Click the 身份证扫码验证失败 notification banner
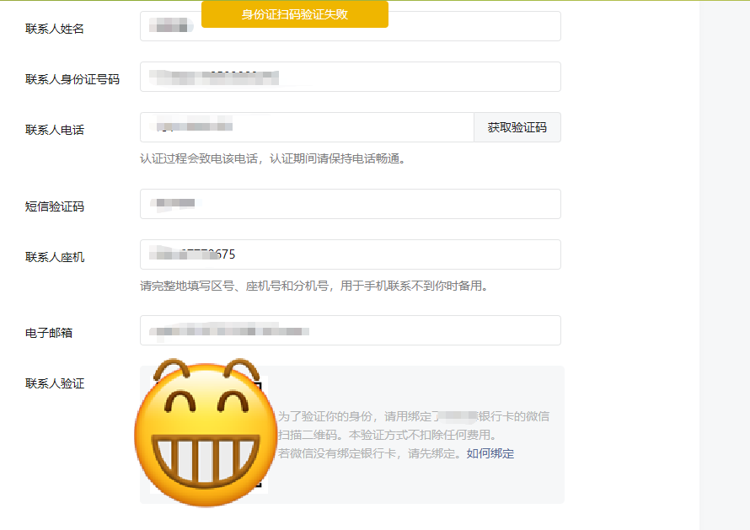750x530 pixels. 295,14
